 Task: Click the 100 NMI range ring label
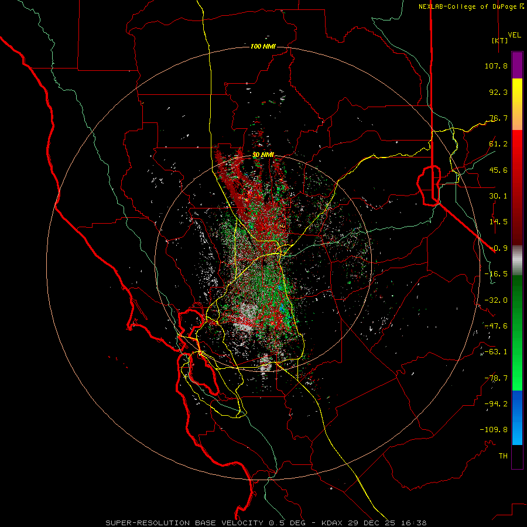point(263,46)
